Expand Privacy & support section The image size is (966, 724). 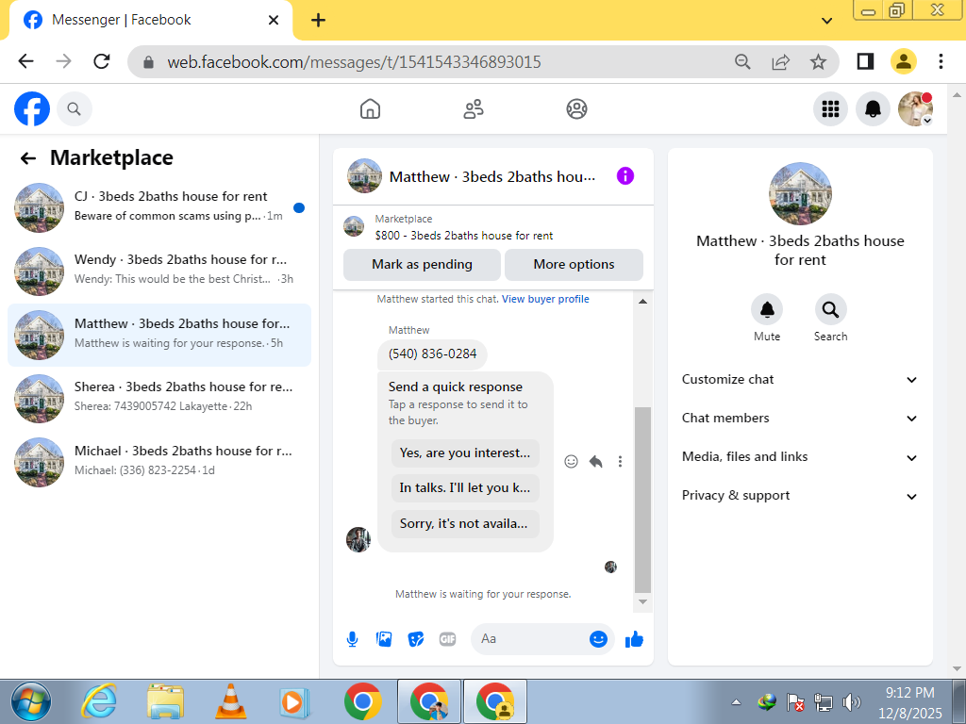(800, 496)
